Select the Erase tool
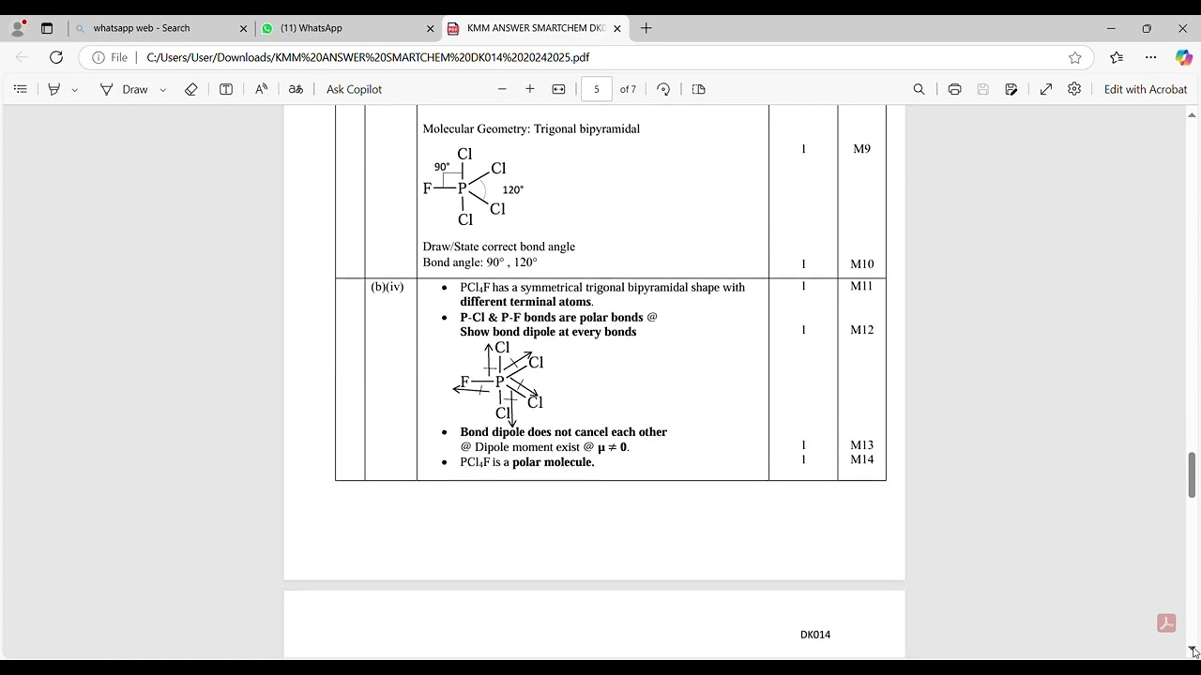 190,89
